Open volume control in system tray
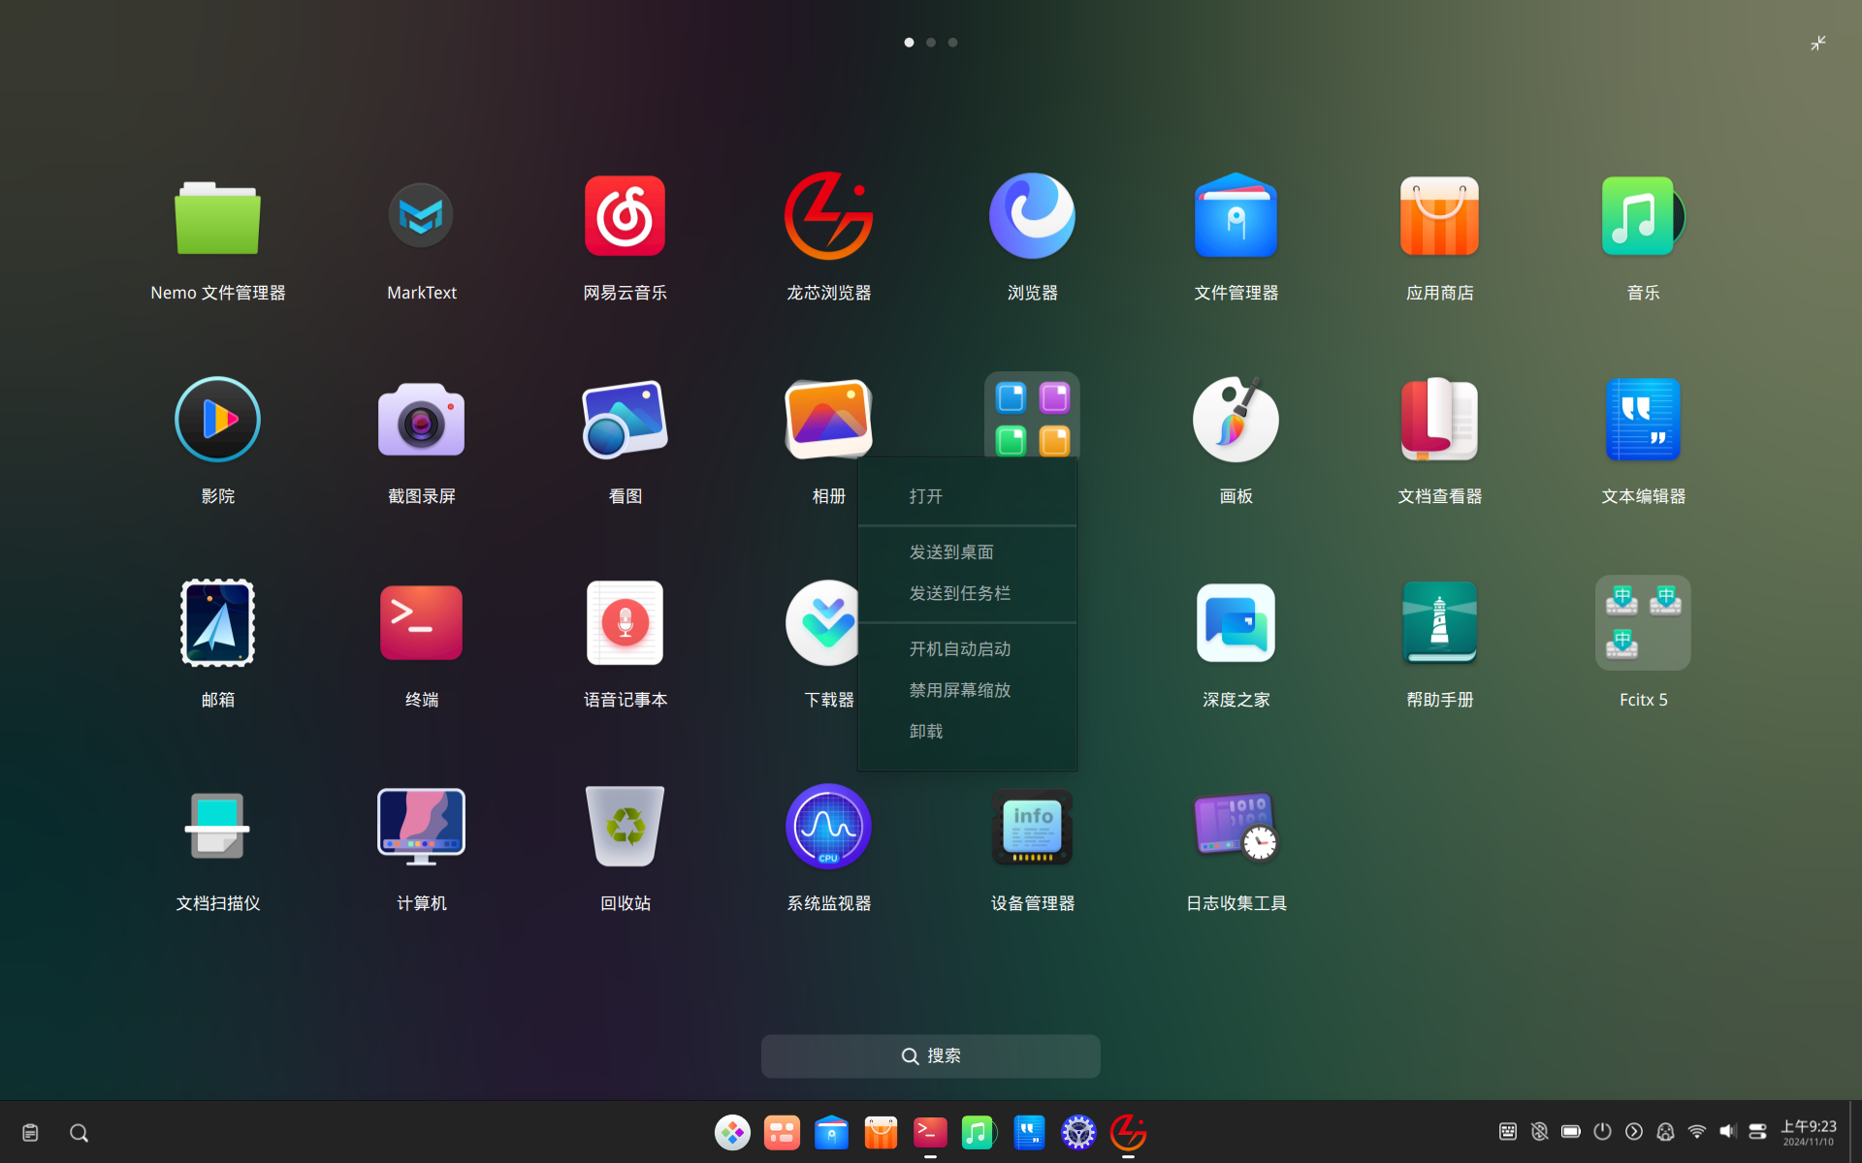The image size is (1862, 1163). [x=1727, y=1131]
